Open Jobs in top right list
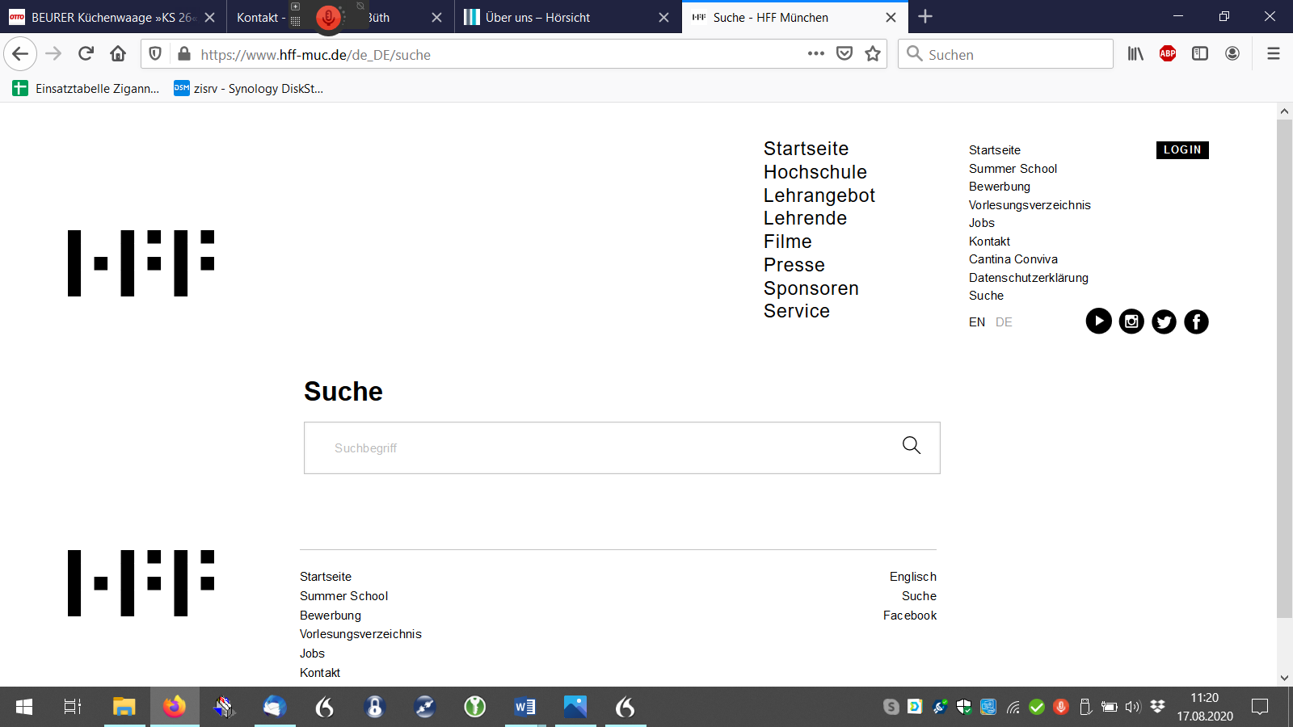The width and height of the screenshot is (1293, 727). [x=981, y=223]
